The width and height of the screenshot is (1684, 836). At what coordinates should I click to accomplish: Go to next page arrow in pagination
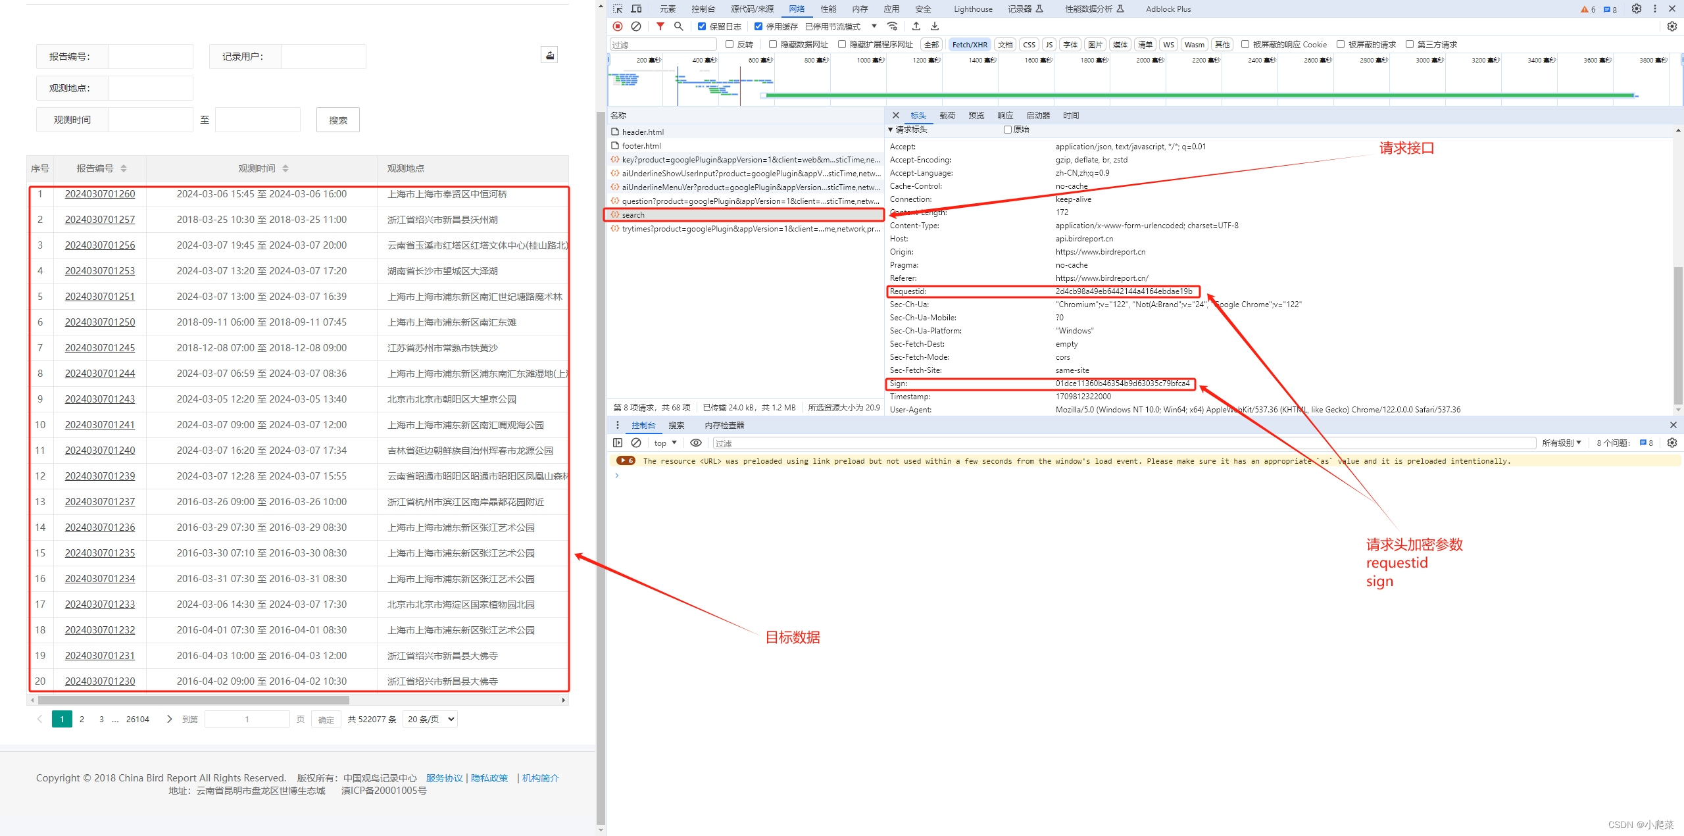[169, 719]
